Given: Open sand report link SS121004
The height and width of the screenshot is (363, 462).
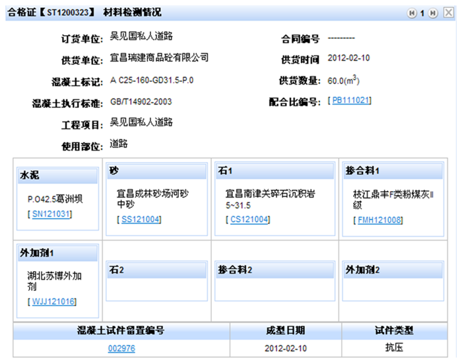Looking at the screenshot, I should tap(141, 220).
